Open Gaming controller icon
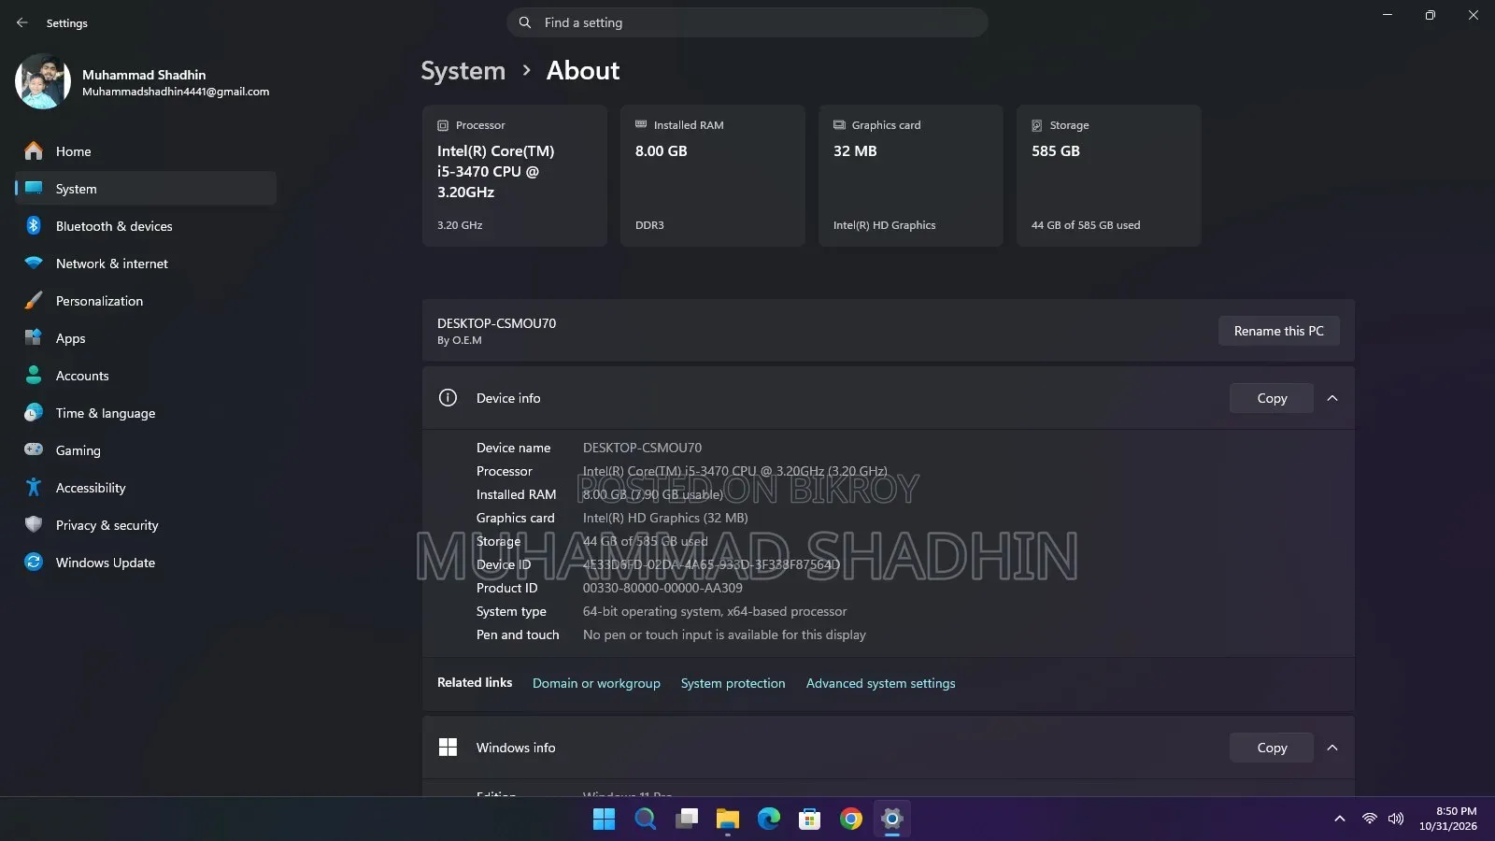The width and height of the screenshot is (1495, 841). point(34,449)
